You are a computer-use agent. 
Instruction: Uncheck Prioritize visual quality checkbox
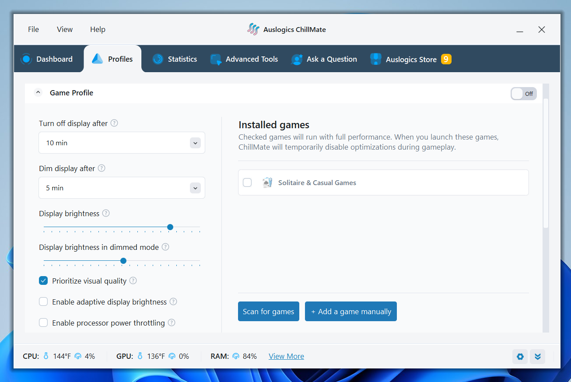pyautogui.click(x=43, y=281)
